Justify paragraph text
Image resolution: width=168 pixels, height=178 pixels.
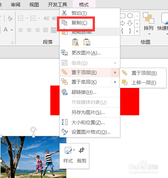(46, 30)
